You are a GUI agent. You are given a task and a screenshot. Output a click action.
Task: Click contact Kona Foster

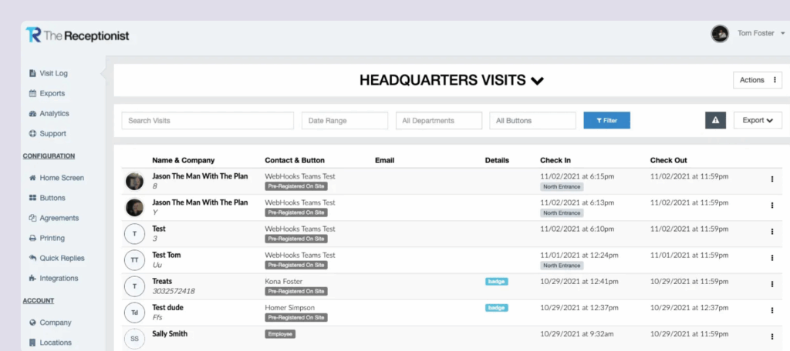[x=284, y=281]
